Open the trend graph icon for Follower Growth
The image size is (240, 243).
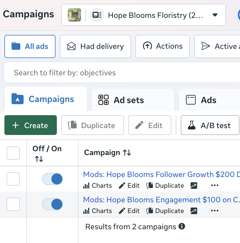[x=194, y=186]
